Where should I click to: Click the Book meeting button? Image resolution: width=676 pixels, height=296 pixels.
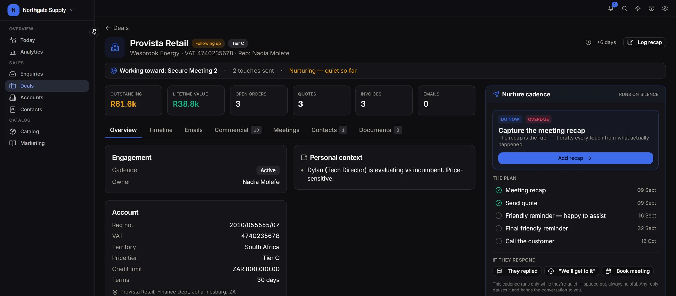628,271
